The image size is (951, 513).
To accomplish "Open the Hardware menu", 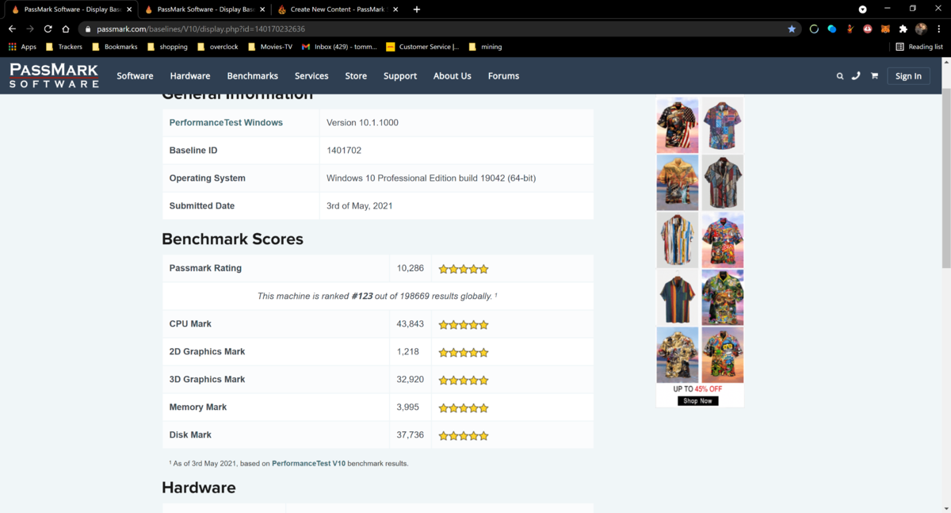I will 190,76.
